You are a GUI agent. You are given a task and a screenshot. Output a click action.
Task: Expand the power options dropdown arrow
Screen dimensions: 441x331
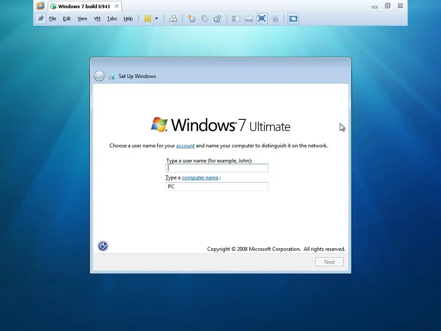pyautogui.click(x=157, y=19)
